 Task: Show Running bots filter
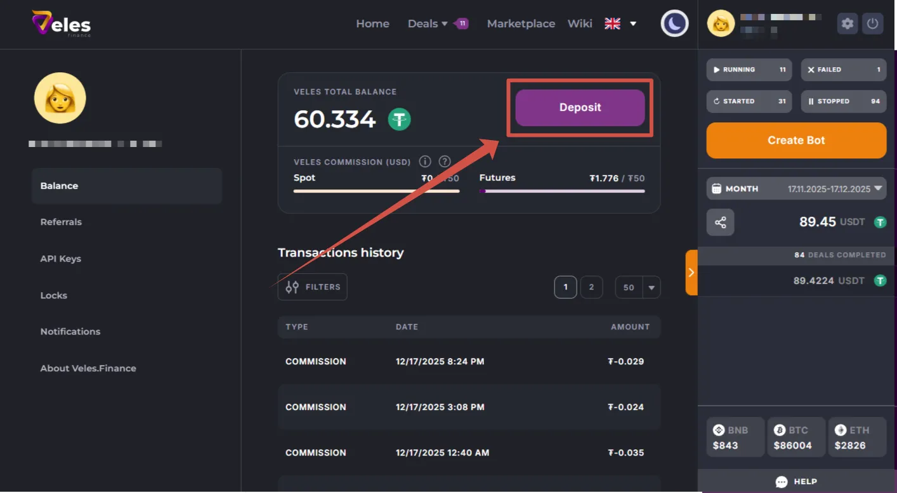point(749,70)
